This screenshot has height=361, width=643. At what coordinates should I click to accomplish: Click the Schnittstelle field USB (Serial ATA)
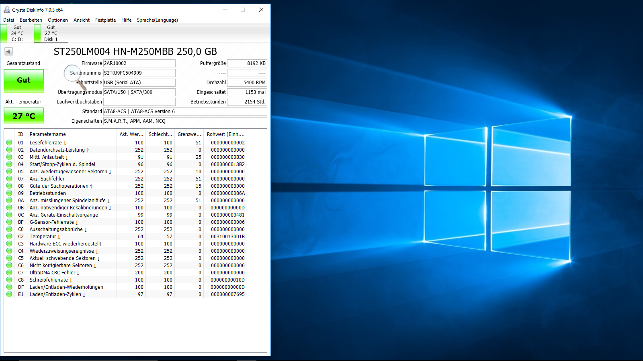(139, 83)
